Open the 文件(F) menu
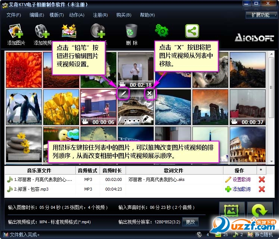The height and width of the screenshot is (239, 279). click(x=14, y=15)
